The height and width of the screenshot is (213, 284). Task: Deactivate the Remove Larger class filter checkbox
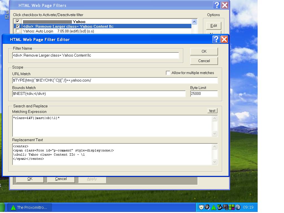tap(18, 26)
